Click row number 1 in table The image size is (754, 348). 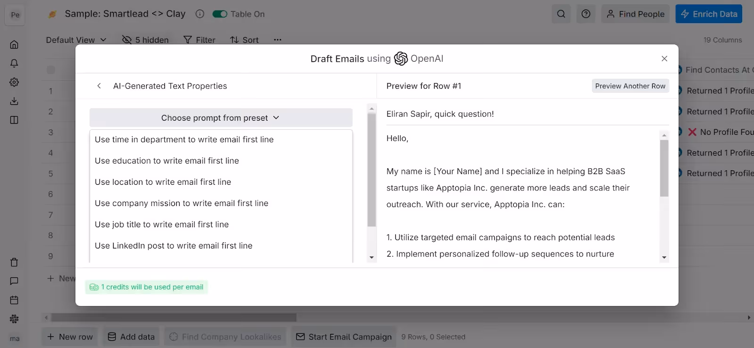click(50, 91)
